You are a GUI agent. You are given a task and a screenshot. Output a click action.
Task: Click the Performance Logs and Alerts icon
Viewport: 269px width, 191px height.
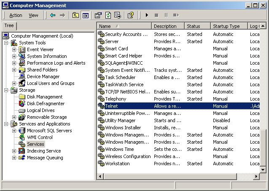22,63
